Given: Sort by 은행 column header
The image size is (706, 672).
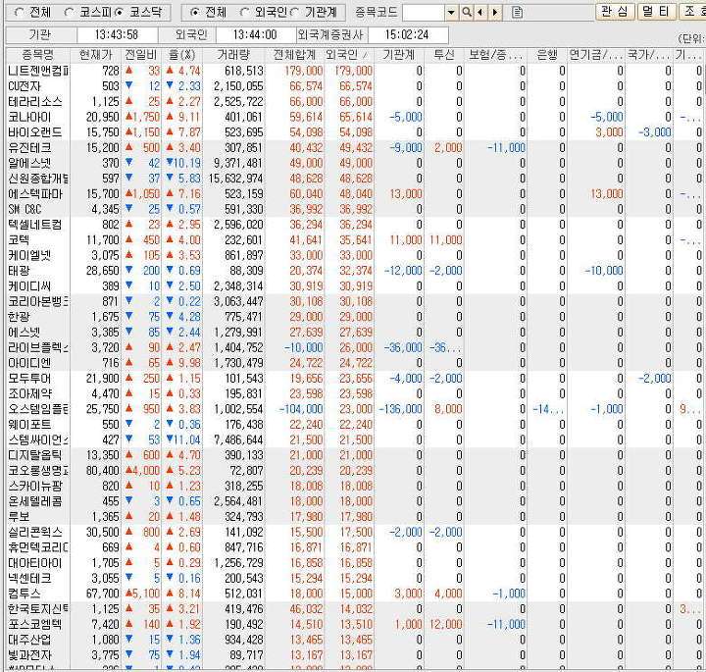Looking at the screenshot, I should point(546,55).
